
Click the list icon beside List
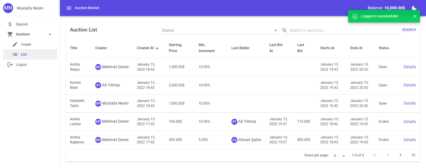pyautogui.click(x=15, y=54)
